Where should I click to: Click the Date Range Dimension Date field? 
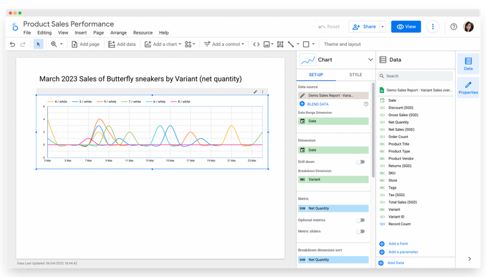pos(333,121)
